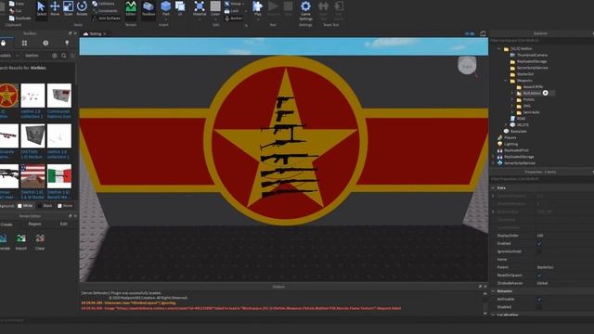Click the Lock tool
The height and width of the screenshot is (334, 594).
(x=232, y=11)
